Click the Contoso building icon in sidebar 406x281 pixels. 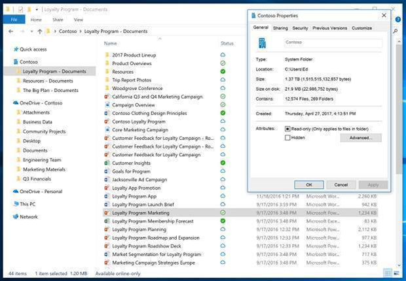point(16,62)
